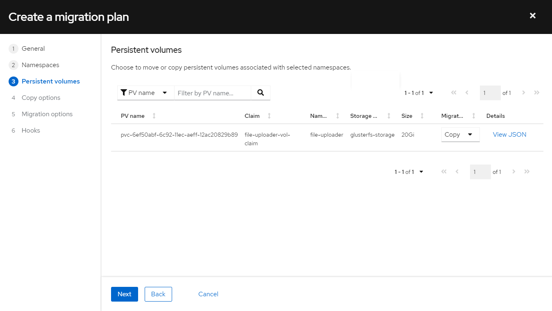Click the page number input in bottom pagination
Screen dimensions: 552x311
(480, 171)
